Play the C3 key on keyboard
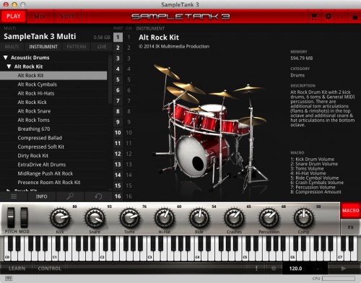361x283 pixels. coord(149,257)
